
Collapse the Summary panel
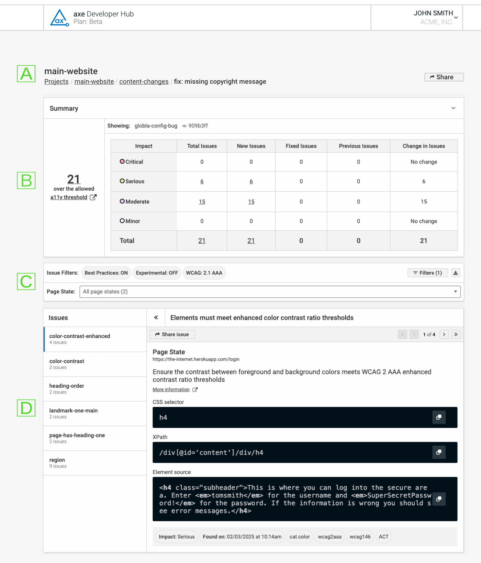453,108
